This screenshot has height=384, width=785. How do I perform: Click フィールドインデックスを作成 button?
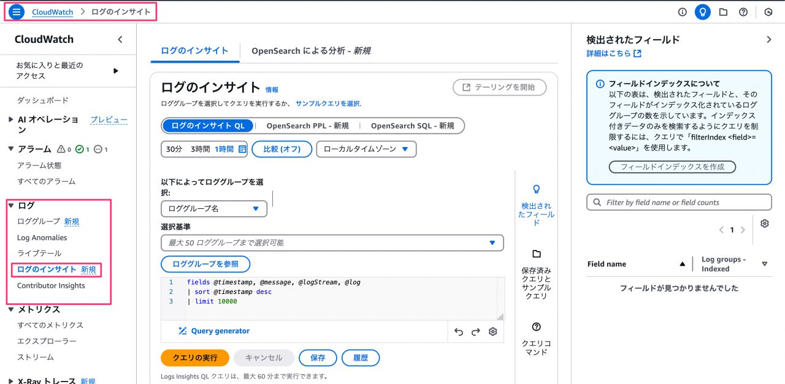(x=672, y=167)
